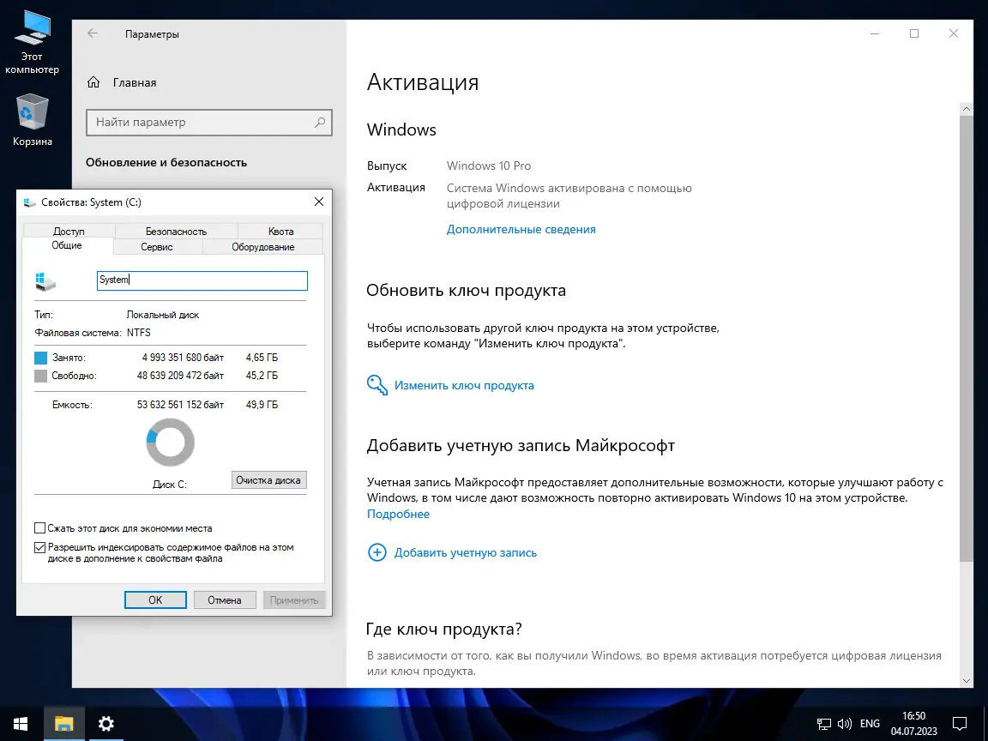Click the 'Найти параметр' search field
This screenshot has height=741, width=988.
click(208, 123)
